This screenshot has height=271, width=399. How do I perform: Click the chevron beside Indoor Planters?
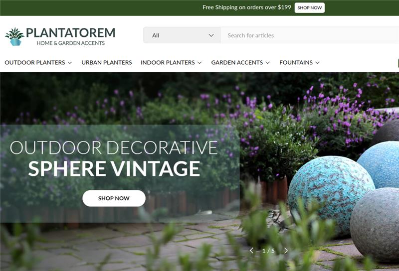coord(199,63)
